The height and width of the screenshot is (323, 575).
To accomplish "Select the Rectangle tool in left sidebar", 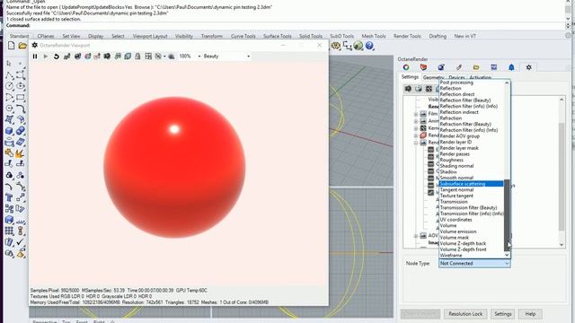I will (21, 98).
